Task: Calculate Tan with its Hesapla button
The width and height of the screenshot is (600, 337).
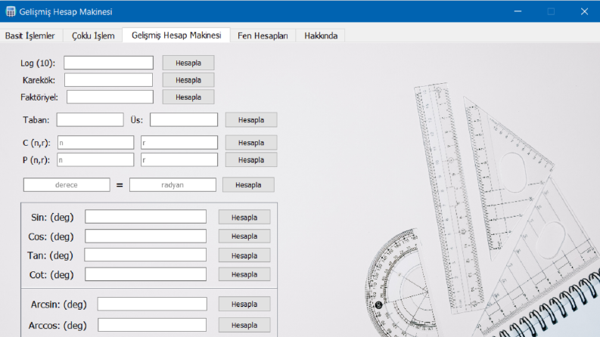Action: (x=244, y=255)
